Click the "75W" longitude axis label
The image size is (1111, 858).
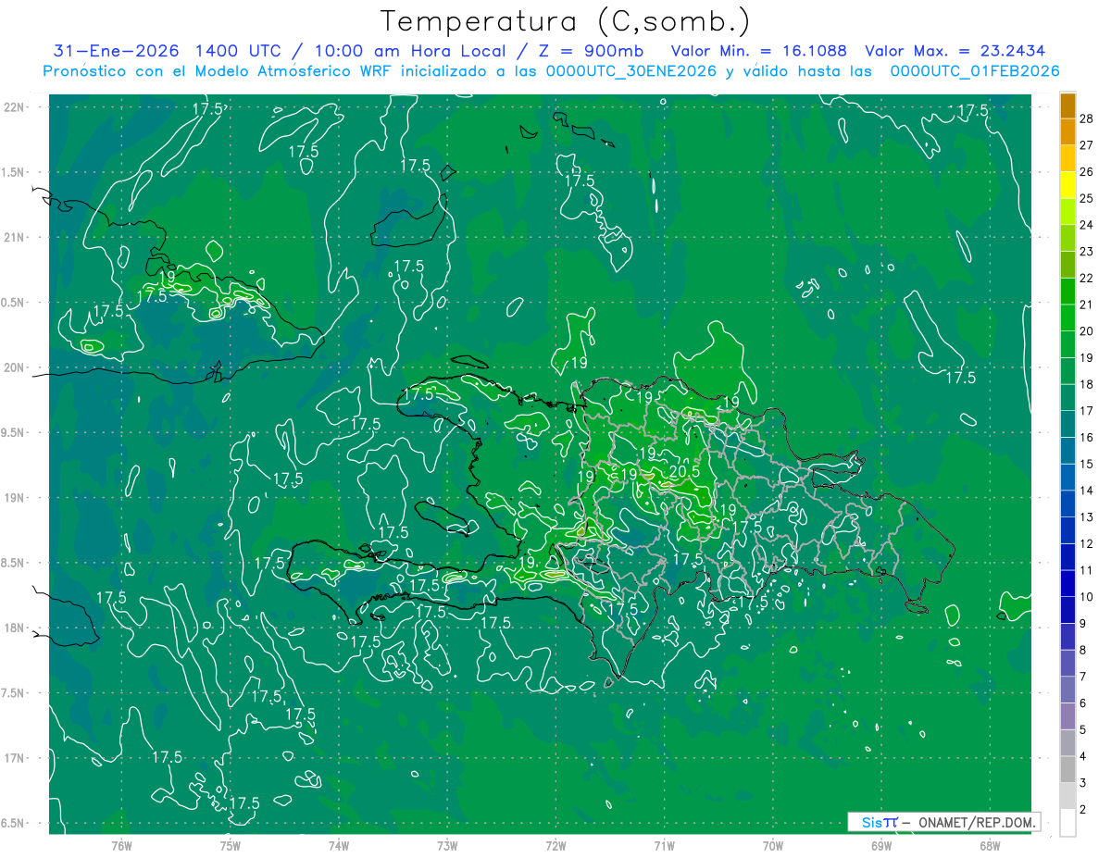point(231,845)
